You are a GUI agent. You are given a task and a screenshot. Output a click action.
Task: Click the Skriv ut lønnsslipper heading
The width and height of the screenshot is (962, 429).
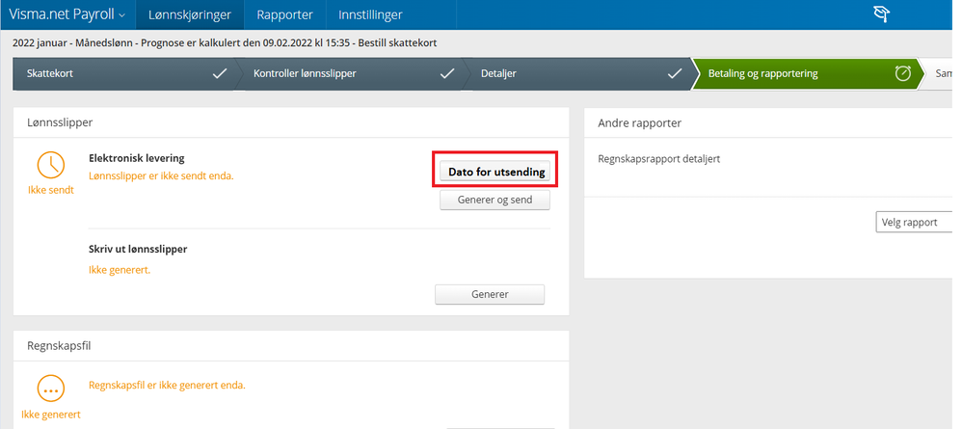pos(138,249)
